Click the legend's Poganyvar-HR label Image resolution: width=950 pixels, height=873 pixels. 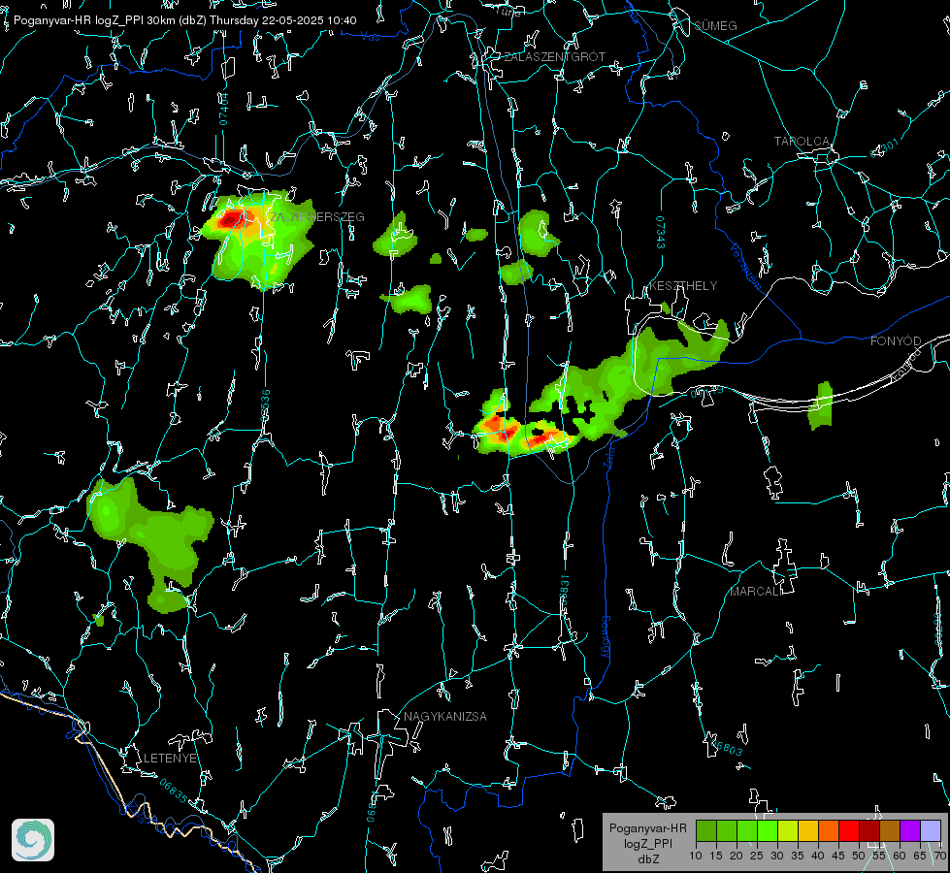(x=647, y=827)
